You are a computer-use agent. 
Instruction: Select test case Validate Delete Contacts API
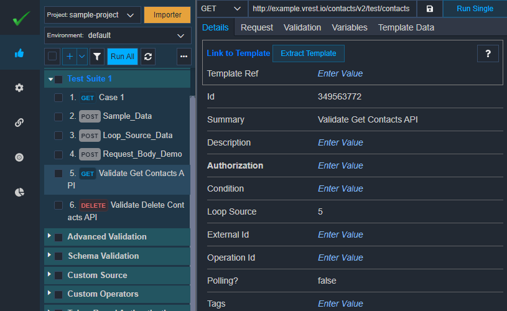coord(117,211)
